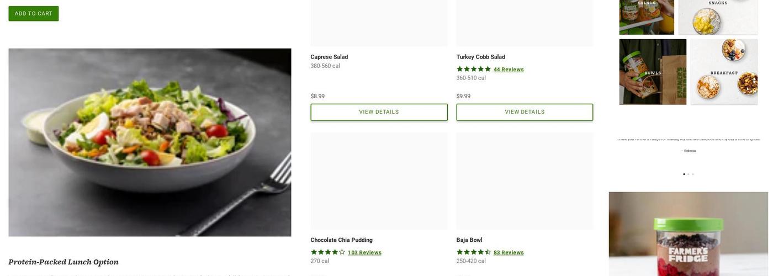Click the large salad bowl photo
The image size is (773, 276).
pos(150,142)
